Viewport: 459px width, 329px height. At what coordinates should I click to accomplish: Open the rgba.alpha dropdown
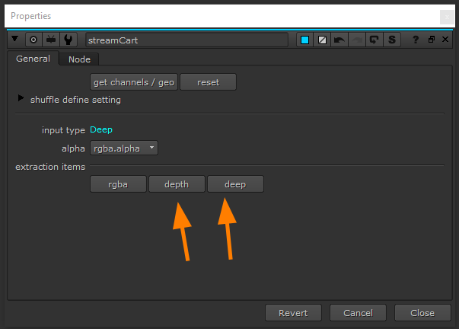click(124, 148)
